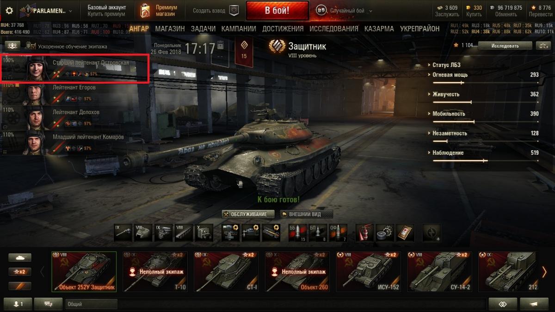Open the ОБСЛУЖИВАНИЕ service button
The image size is (555, 312).
click(x=248, y=214)
